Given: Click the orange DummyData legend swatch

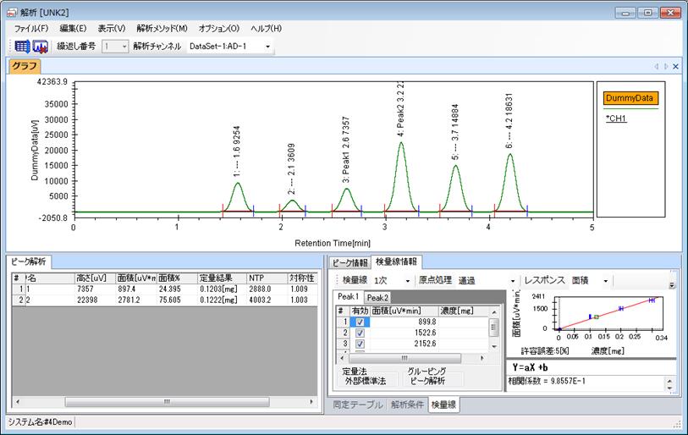Looking at the screenshot, I should [x=630, y=98].
